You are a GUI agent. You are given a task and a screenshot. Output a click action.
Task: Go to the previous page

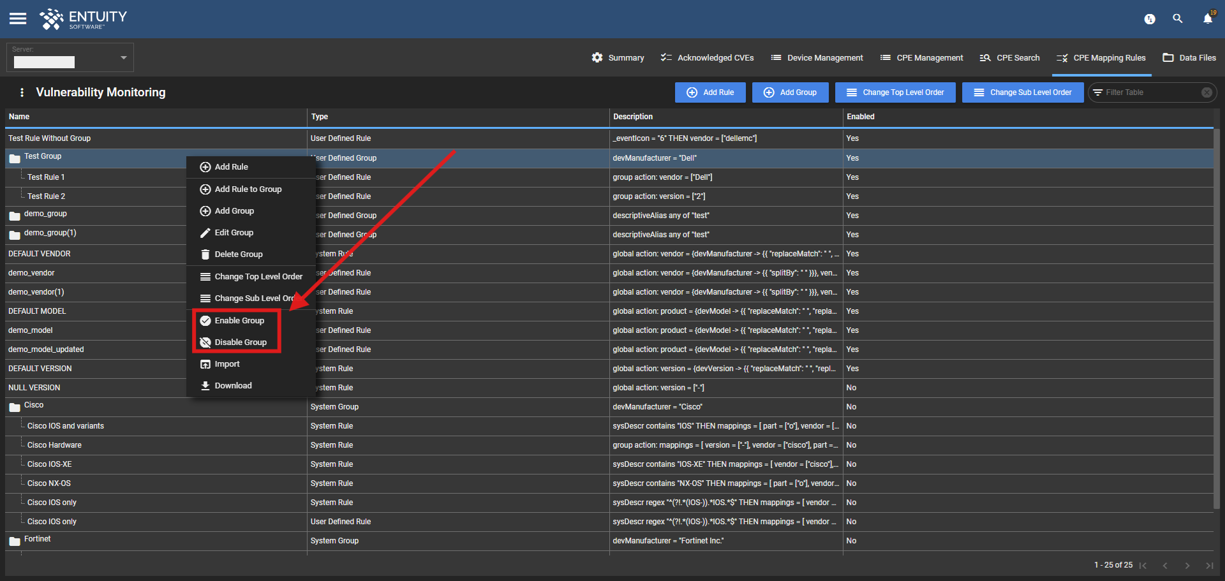1165,565
